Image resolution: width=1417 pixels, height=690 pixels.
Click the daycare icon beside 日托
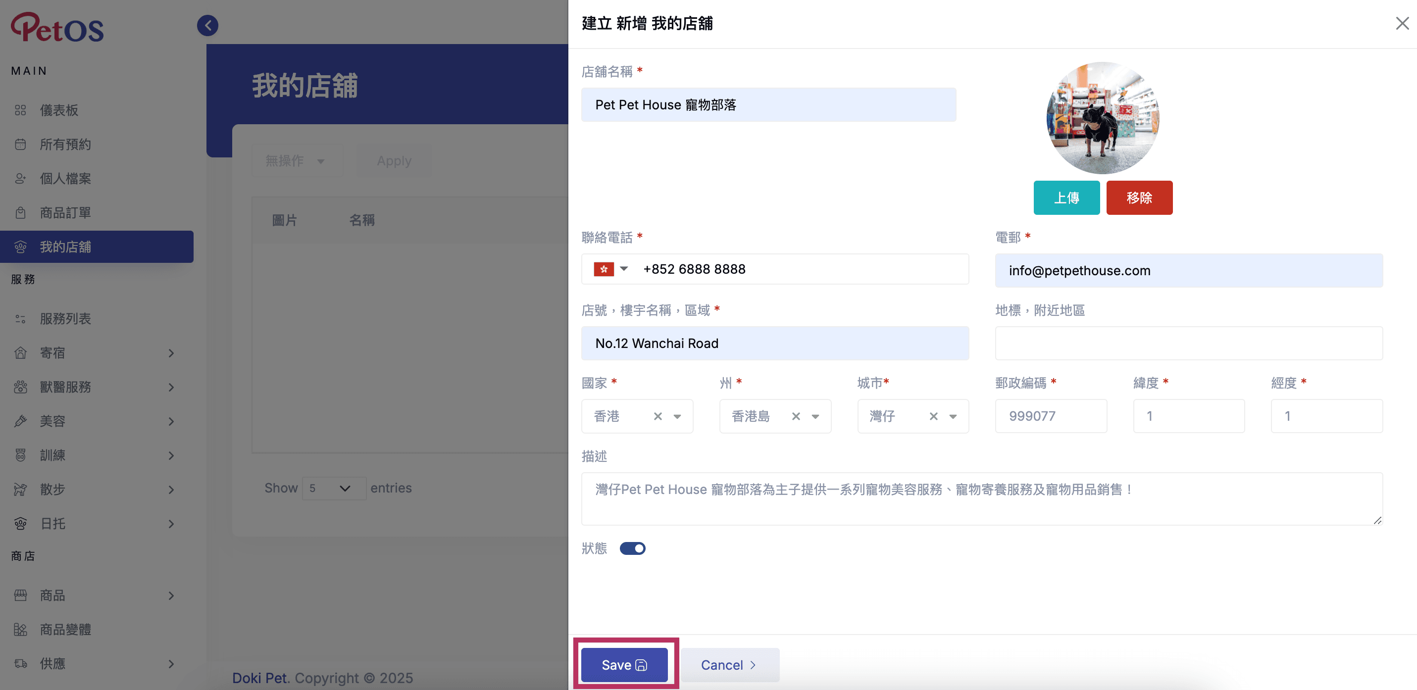click(20, 523)
